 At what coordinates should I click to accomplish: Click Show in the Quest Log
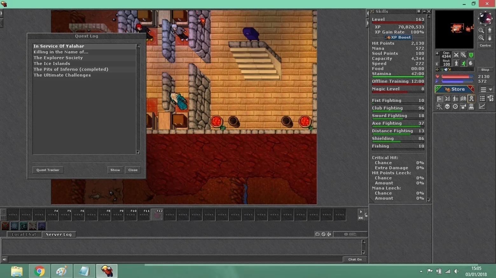tap(115, 170)
